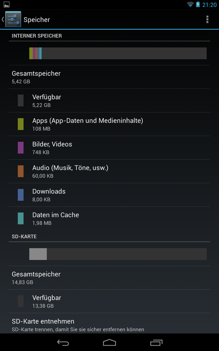This screenshot has width=219, height=351.
Task: Tap the Android home navigation button
Action: pyautogui.click(x=109, y=343)
